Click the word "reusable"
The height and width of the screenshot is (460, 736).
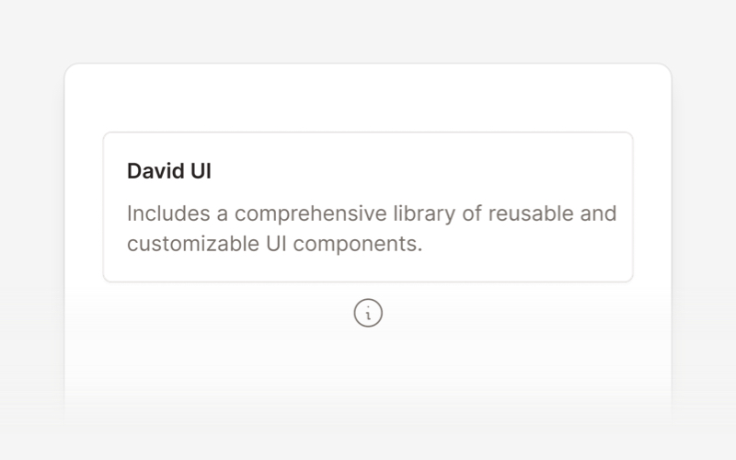(x=530, y=213)
